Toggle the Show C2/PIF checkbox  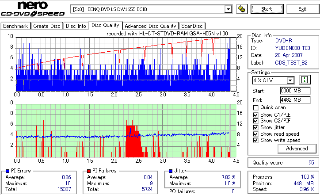click(x=255, y=121)
